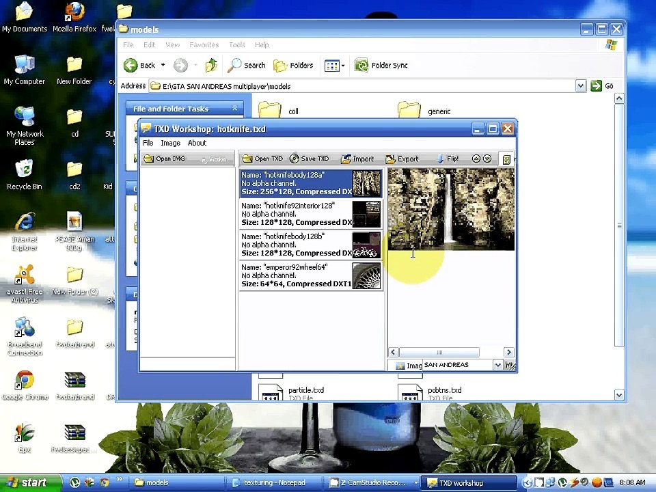Click Search in the models window toolbar
Viewport: 656px width, 492px height.
247,66
